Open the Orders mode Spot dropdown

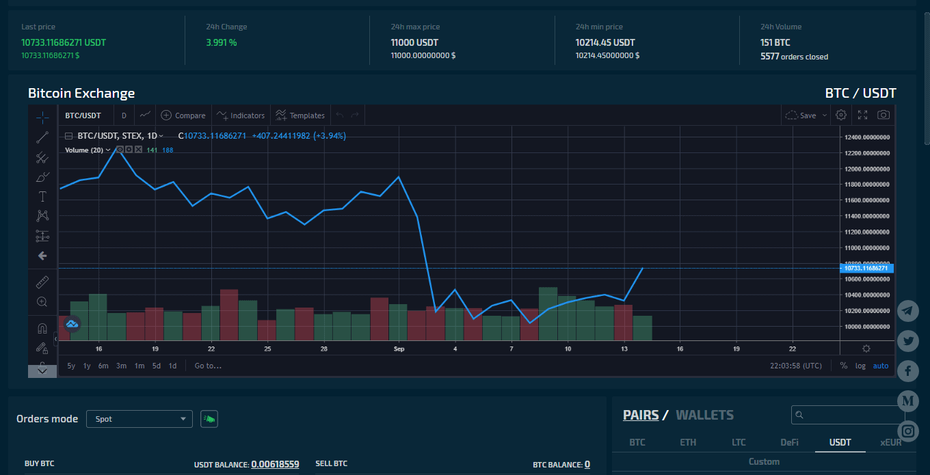139,419
